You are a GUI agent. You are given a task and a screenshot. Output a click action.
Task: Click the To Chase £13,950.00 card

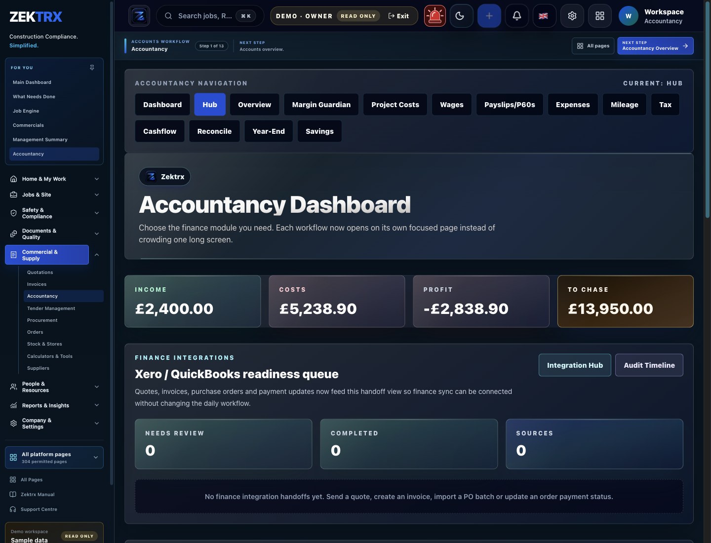(x=626, y=301)
